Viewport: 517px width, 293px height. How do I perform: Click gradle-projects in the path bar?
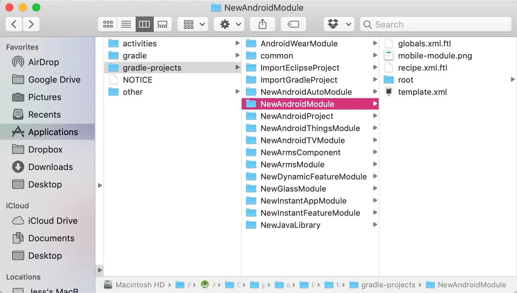(x=382, y=285)
